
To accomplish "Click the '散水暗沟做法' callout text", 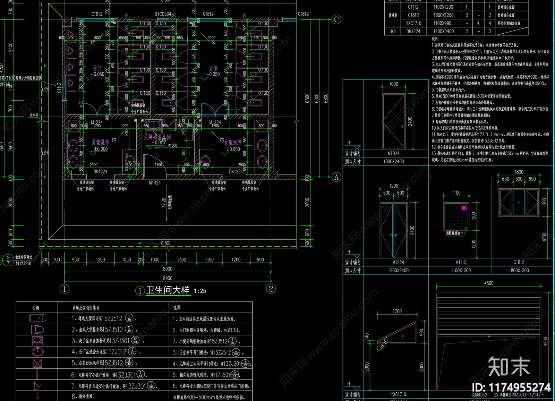I will point(24,257).
